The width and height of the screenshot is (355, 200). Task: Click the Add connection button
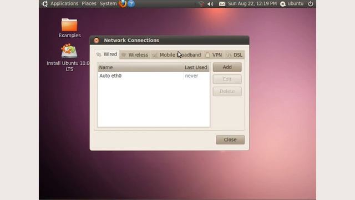[x=227, y=67]
